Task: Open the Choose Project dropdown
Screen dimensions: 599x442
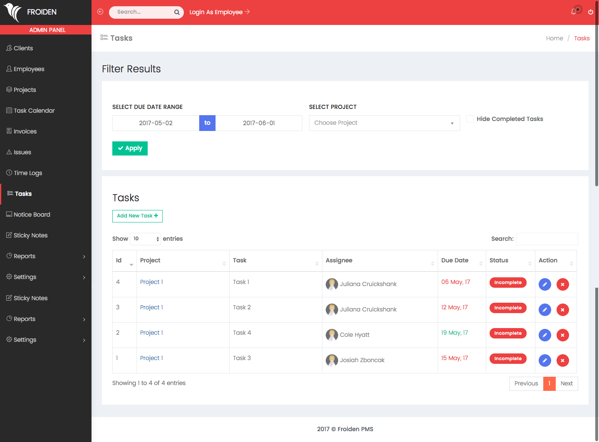Action: tap(384, 123)
